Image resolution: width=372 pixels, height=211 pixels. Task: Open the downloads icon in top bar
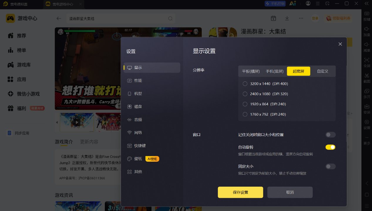287,18
